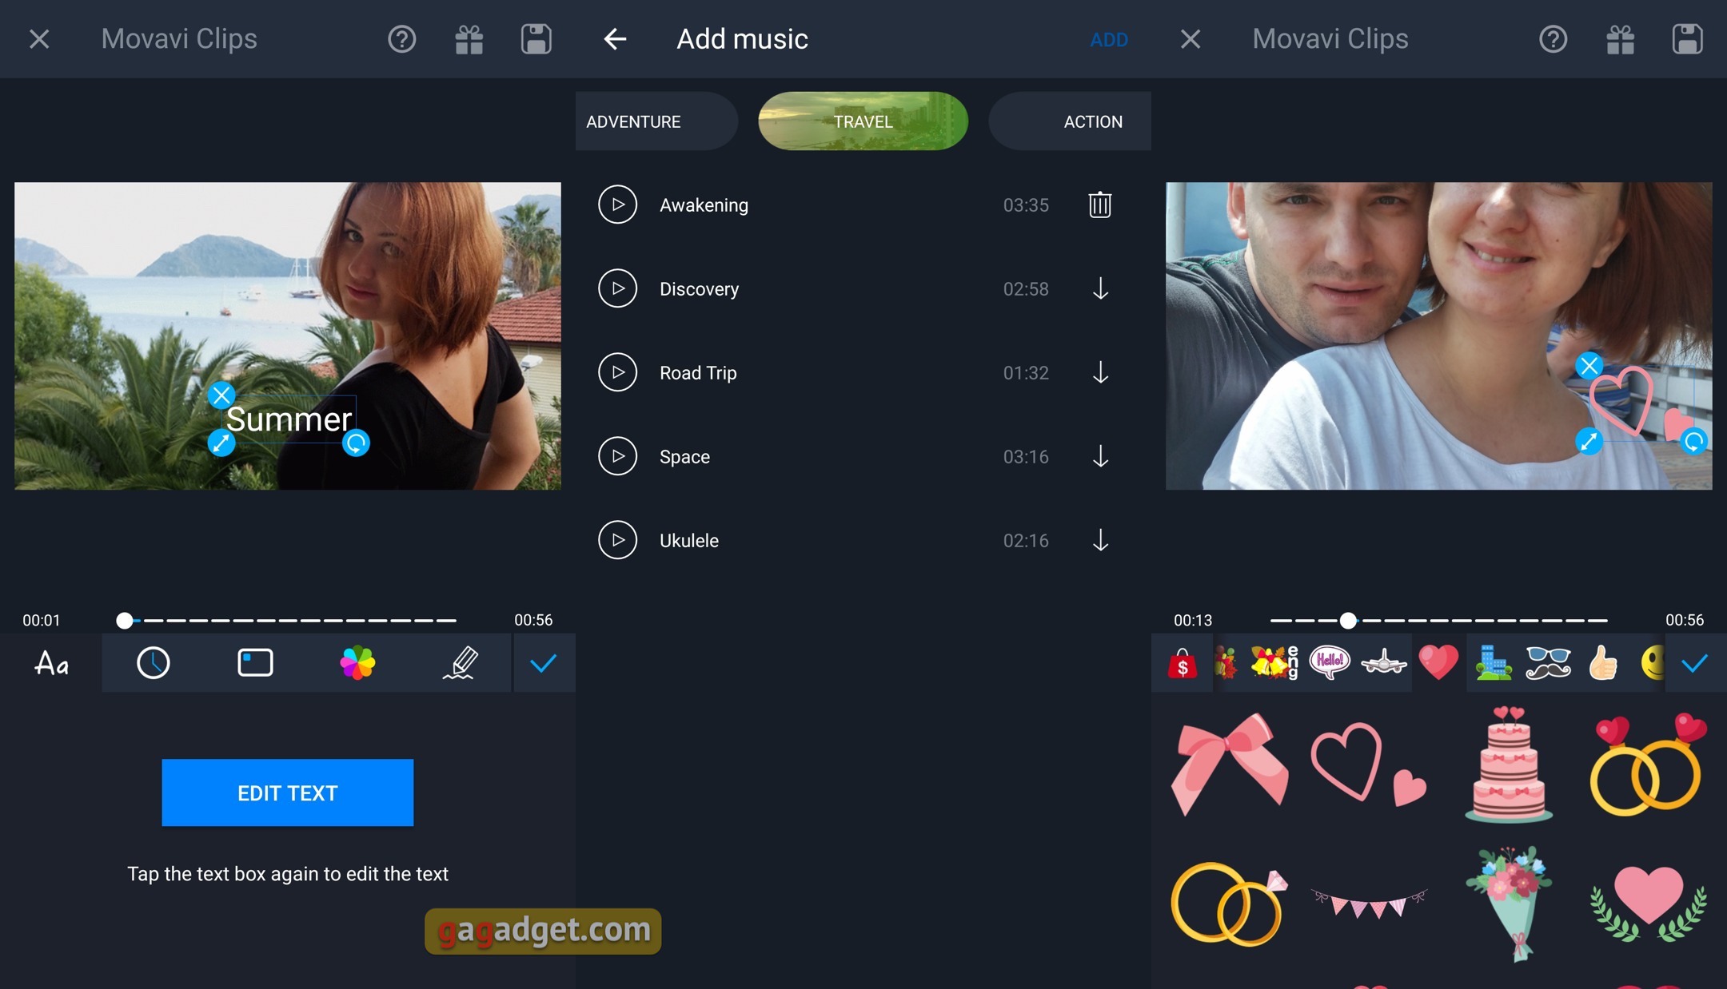Image resolution: width=1727 pixels, height=989 pixels.
Task: Download the Discovery music track
Action: point(1101,288)
